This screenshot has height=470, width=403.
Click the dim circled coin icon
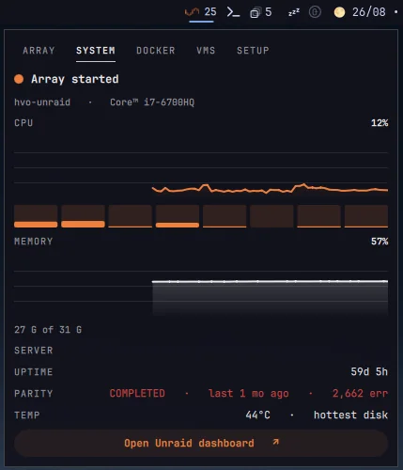tap(315, 12)
